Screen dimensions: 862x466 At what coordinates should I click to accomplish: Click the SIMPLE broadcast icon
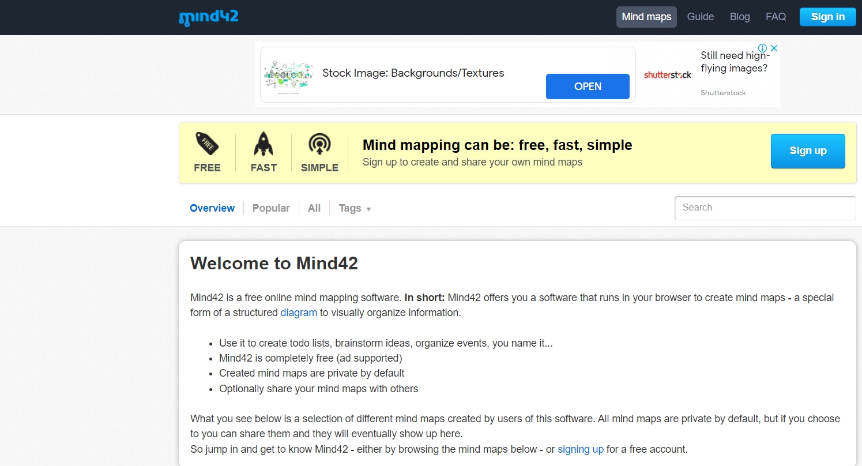[319, 144]
